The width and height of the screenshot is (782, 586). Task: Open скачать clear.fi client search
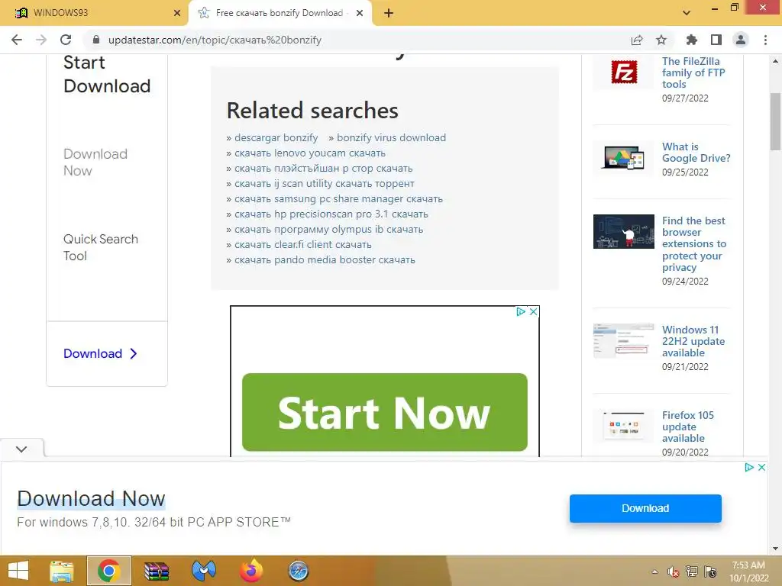tap(302, 245)
